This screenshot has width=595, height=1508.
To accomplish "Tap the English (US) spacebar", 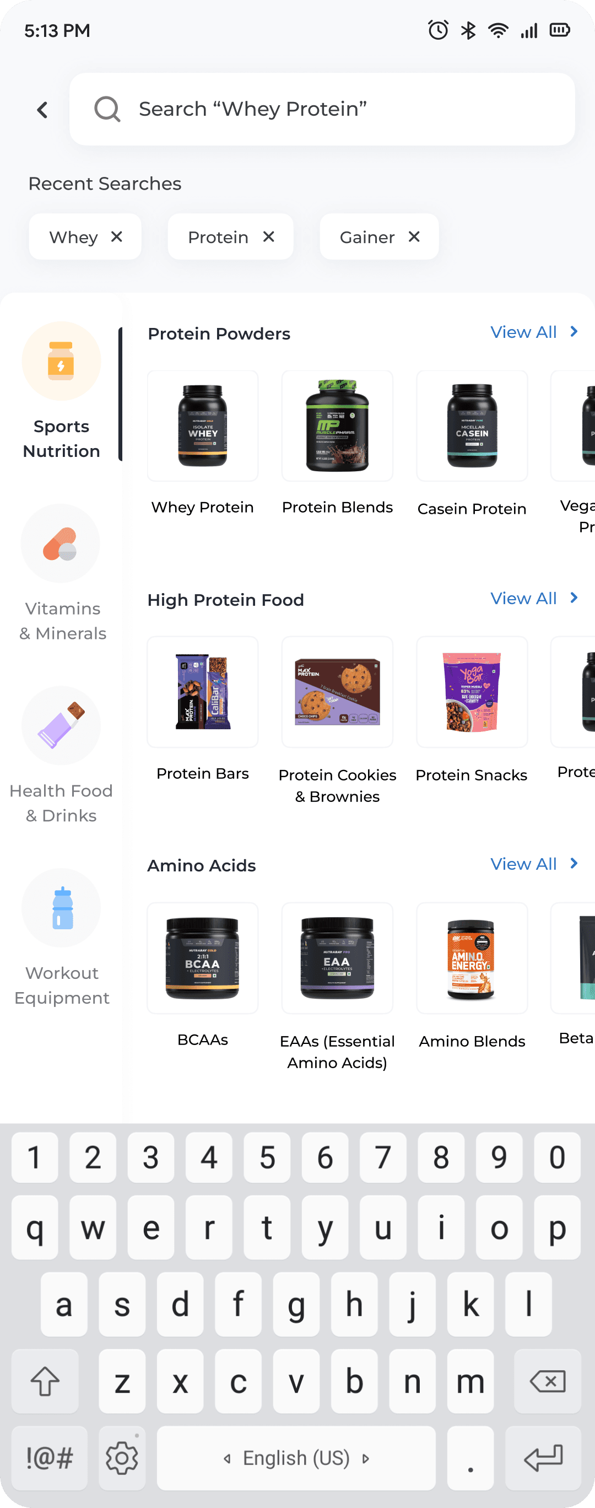I will (x=296, y=1458).
